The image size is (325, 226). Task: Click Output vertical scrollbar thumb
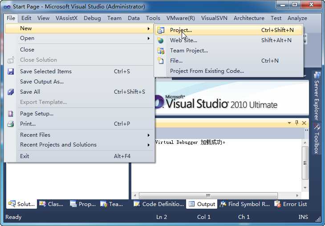click(x=305, y=163)
